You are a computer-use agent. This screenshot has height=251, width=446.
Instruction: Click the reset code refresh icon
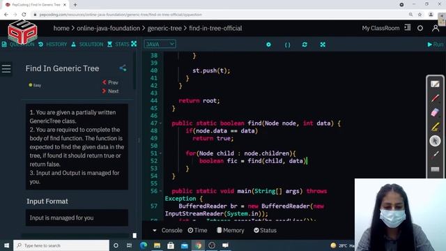point(305,45)
